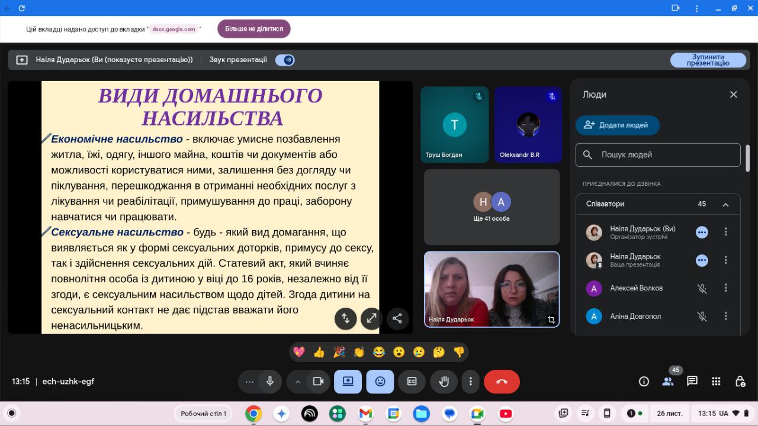Viewport: 758px width, 426px height.
Task: Toggle the presentation audio switch
Action: tap(285, 60)
